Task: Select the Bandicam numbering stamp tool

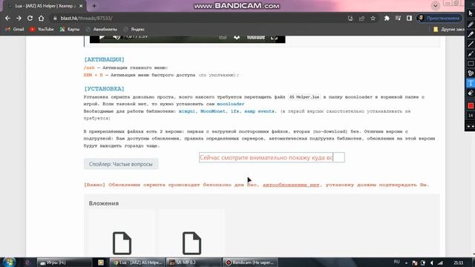Action: (471, 73)
